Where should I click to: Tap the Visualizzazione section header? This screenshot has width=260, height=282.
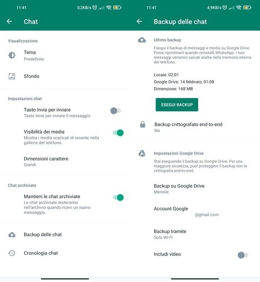[x=23, y=41]
